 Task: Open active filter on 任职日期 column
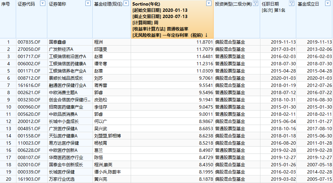tap(292, 3)
